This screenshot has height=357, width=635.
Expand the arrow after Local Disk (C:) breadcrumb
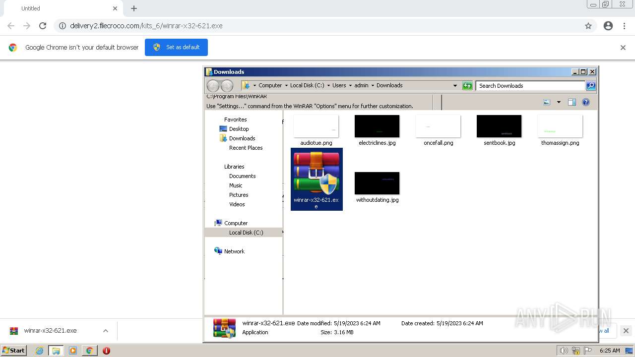[328, 85]
